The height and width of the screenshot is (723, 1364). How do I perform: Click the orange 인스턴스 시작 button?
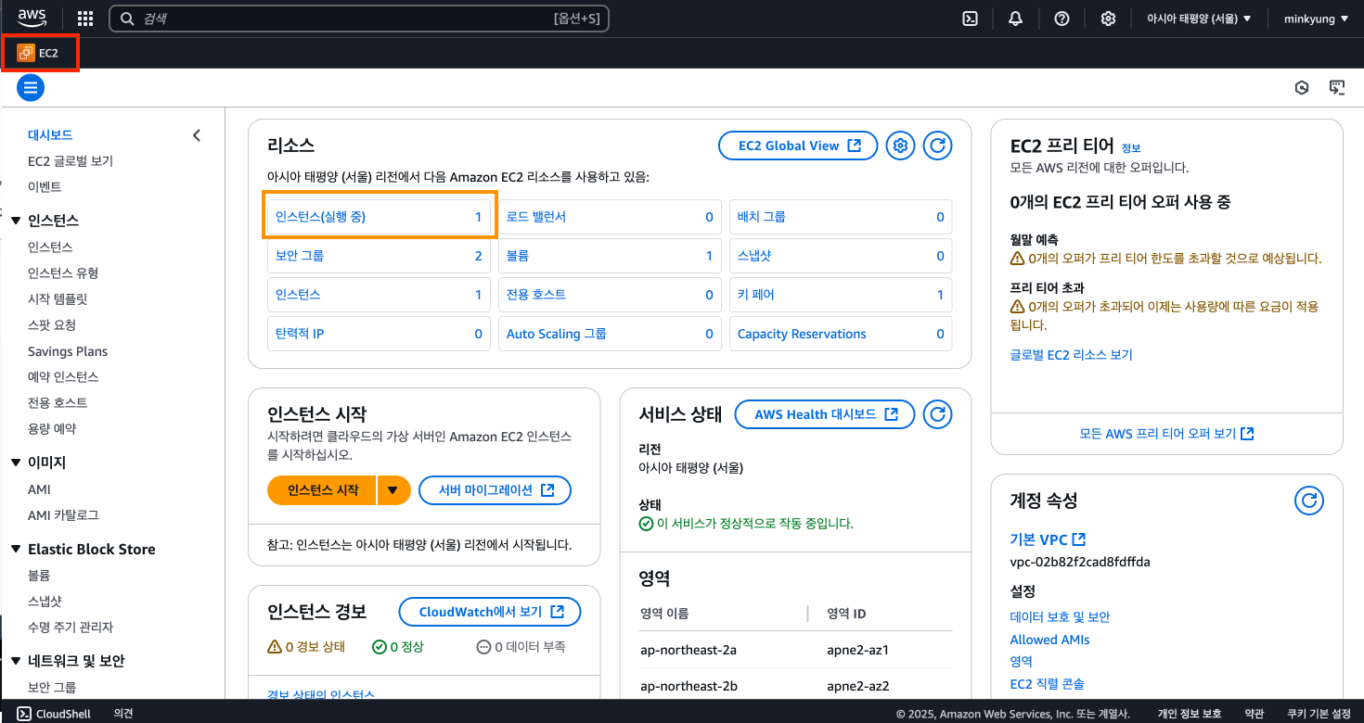(322, 490)
